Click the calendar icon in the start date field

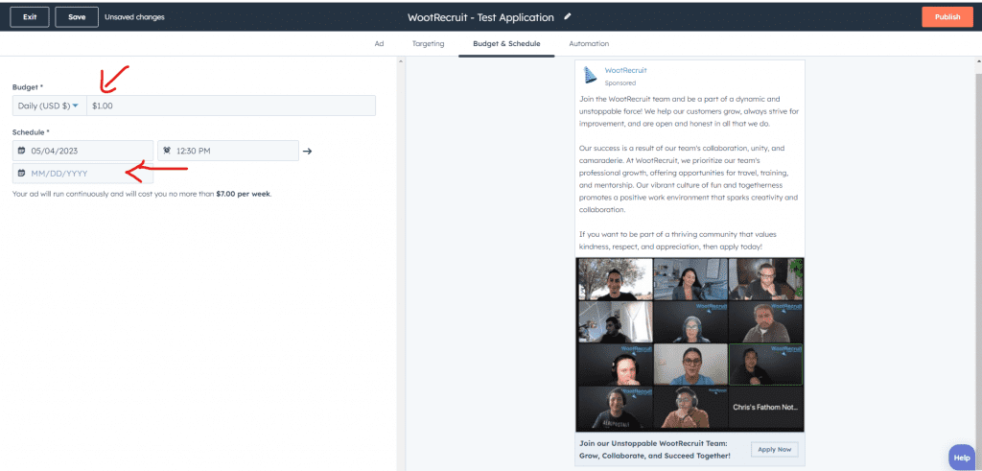click(21, 151)
